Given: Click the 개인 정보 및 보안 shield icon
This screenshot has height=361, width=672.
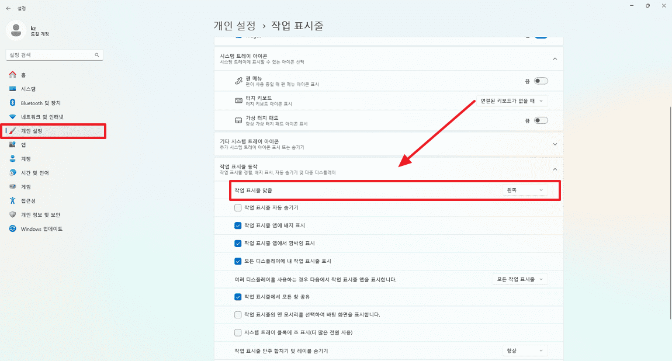Looking at the screenshot, I should coord(12,214).
